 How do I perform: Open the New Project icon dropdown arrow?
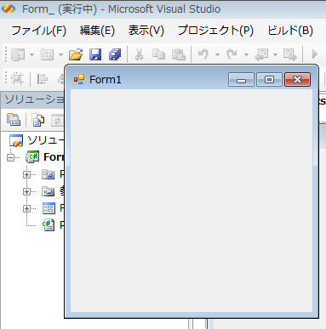tap(31, 54)
